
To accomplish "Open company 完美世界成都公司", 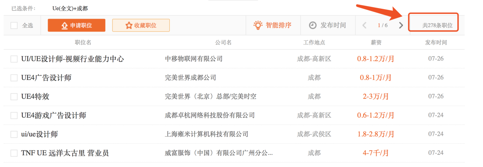I will [191, 78].
